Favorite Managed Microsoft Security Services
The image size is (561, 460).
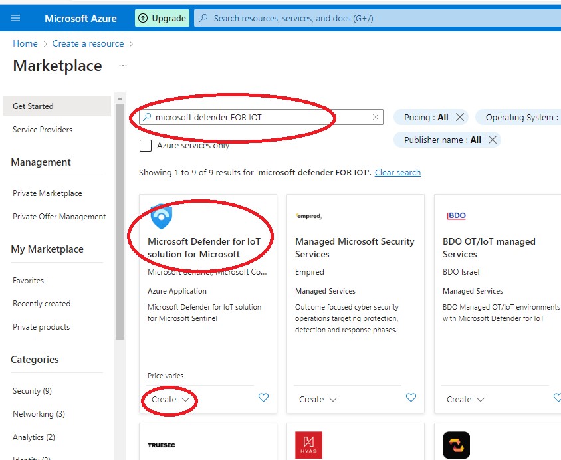(411, 397)
